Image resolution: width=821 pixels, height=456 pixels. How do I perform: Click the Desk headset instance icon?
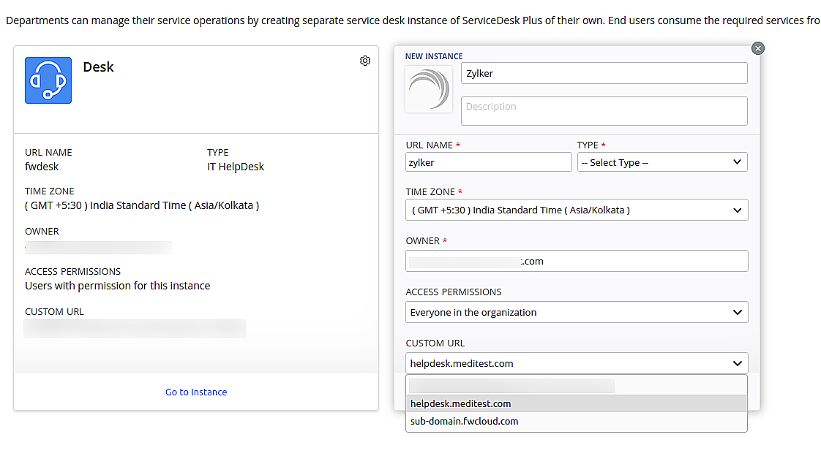[x=48, y=80]
